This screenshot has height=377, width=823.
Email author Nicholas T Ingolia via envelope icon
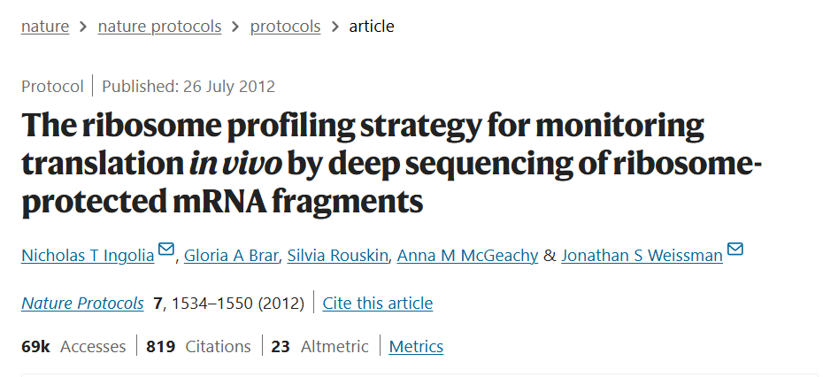tap(166, 252)
